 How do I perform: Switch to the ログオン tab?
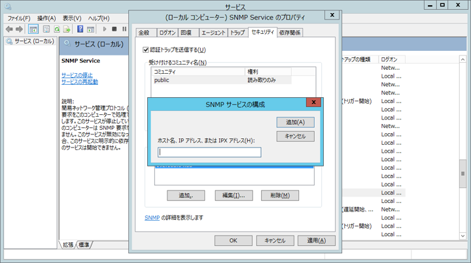pos(167,33)
